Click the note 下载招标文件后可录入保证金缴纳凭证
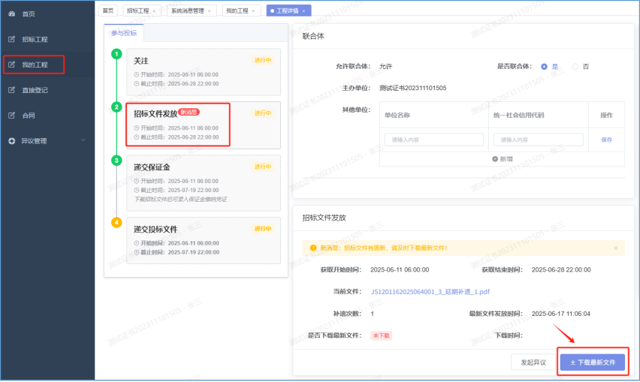 point(181,200)
